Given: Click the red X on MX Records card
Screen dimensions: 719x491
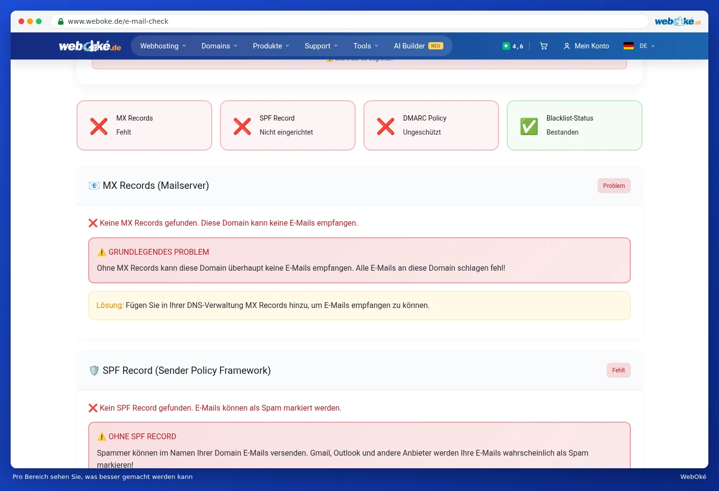Looking at the screenshot, I should [99, 126].
